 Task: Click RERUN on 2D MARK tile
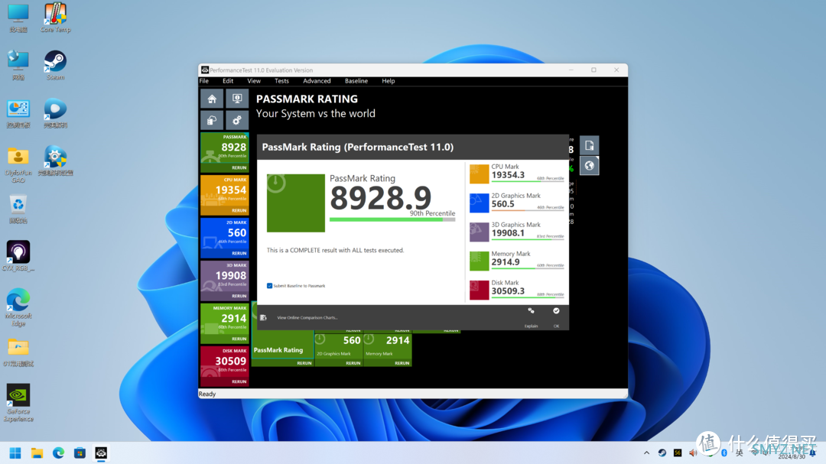(x=239, y=253)
